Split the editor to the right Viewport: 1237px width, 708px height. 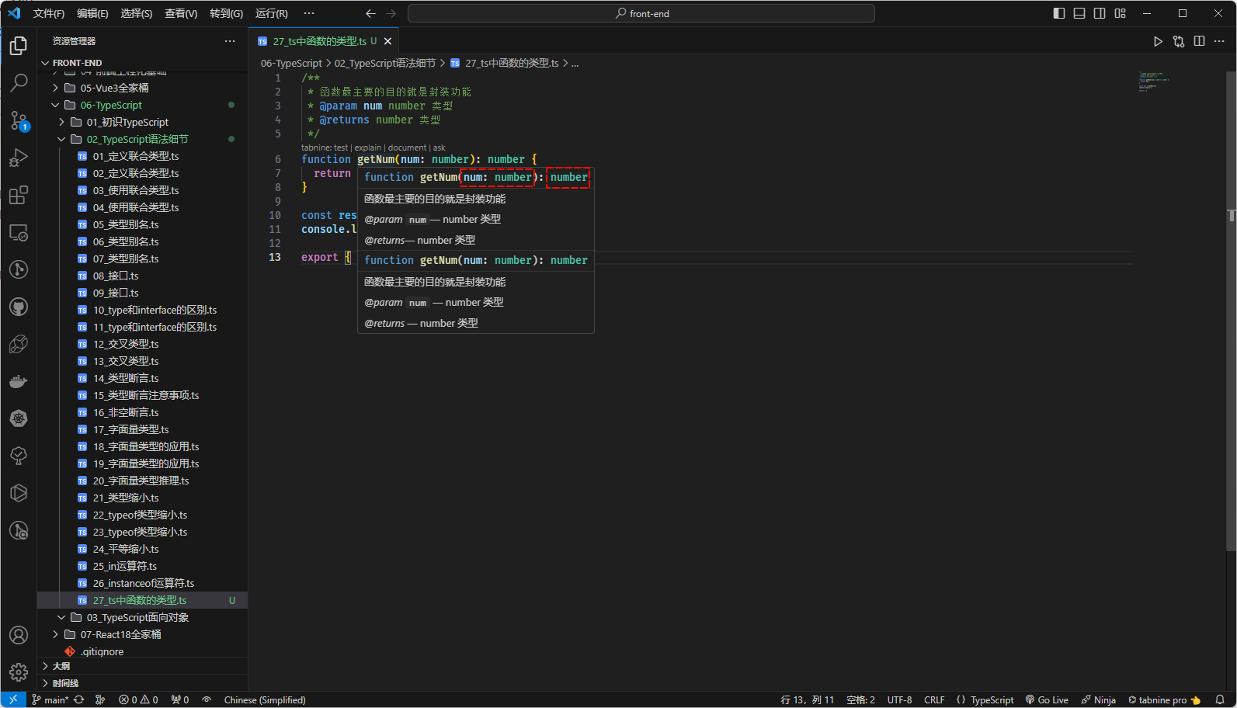1199,41
